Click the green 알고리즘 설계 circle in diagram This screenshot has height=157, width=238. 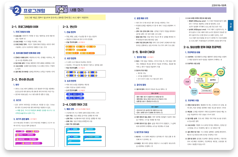pyautogui.click(x=193, y=72)
